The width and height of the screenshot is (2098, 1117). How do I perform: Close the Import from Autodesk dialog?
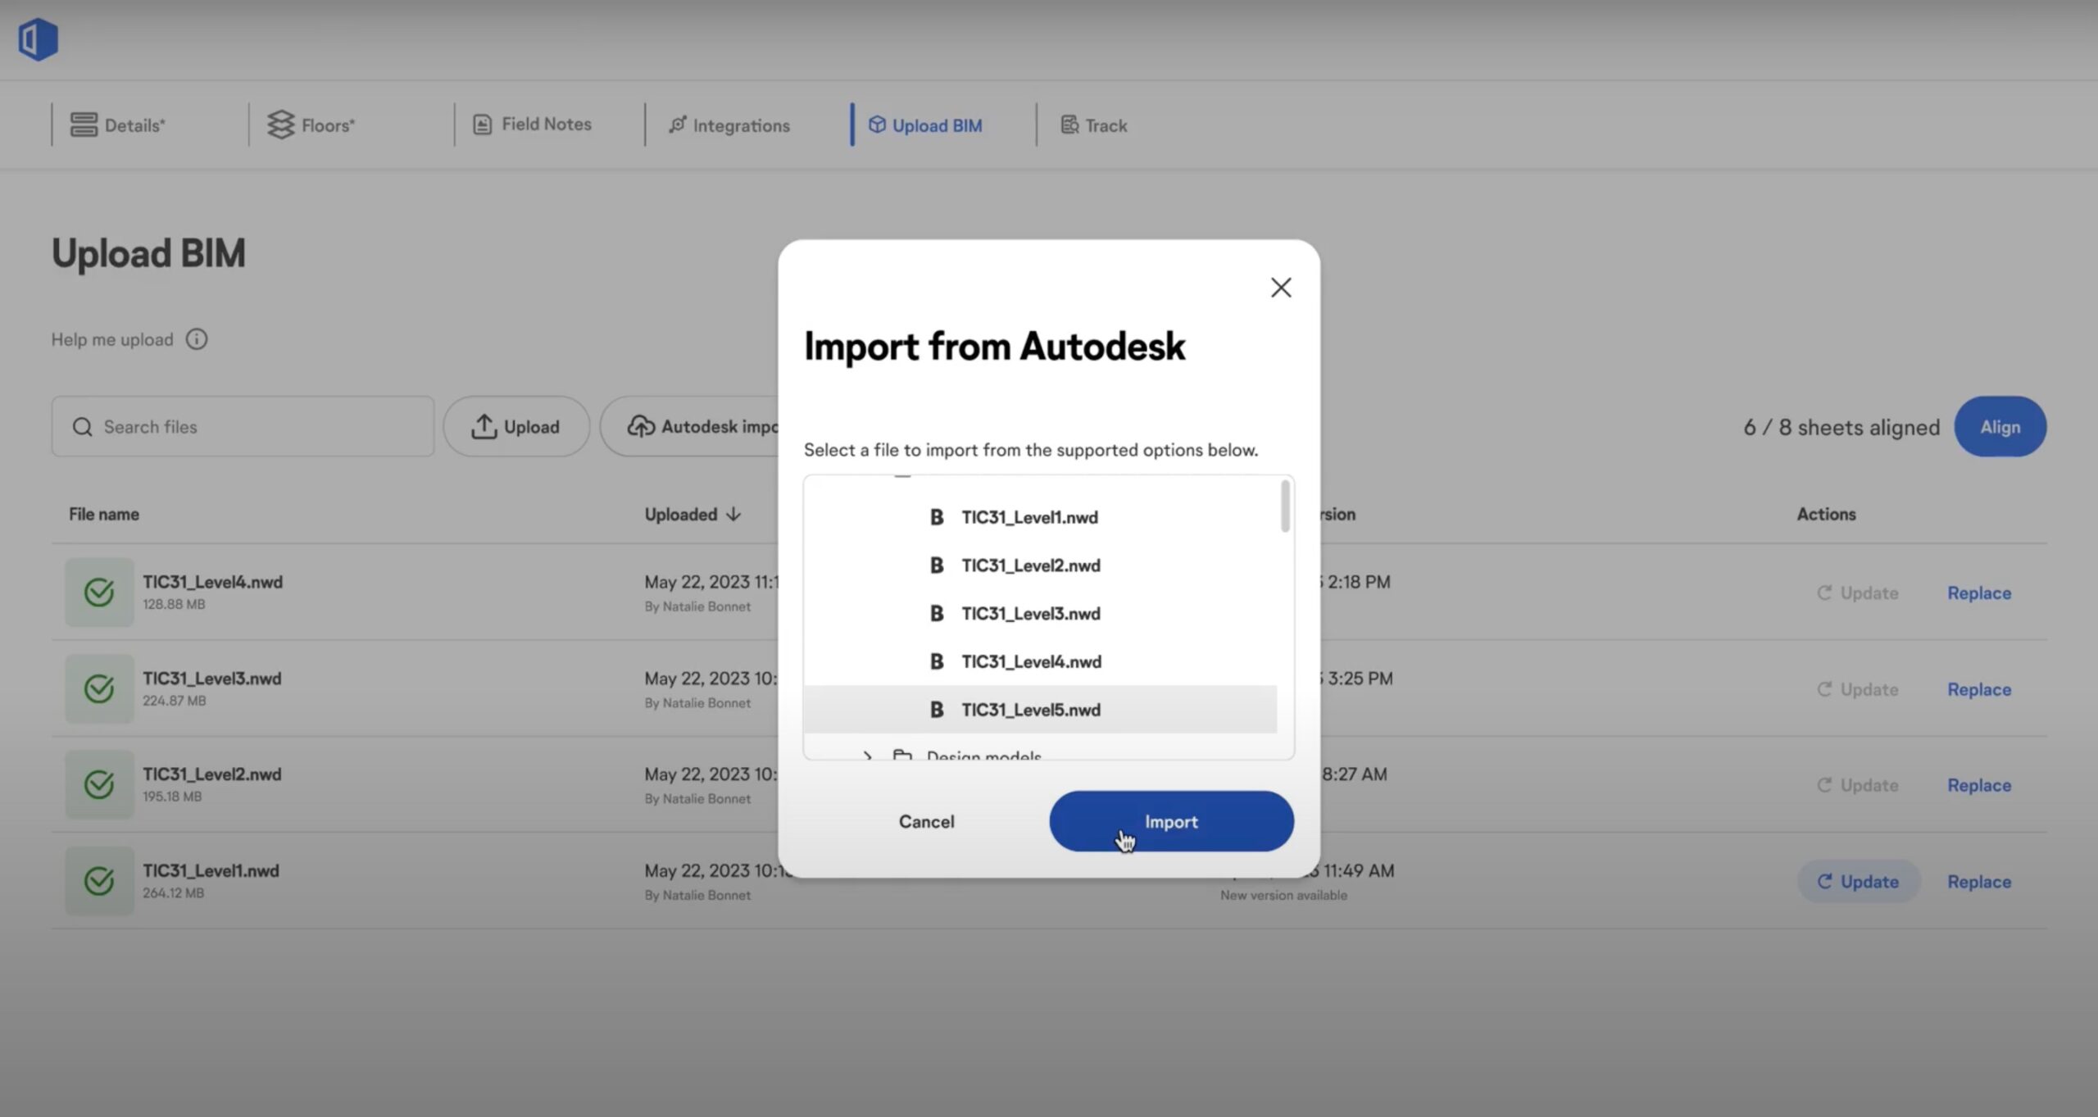pyautogui.click(x=1280, y=288)
